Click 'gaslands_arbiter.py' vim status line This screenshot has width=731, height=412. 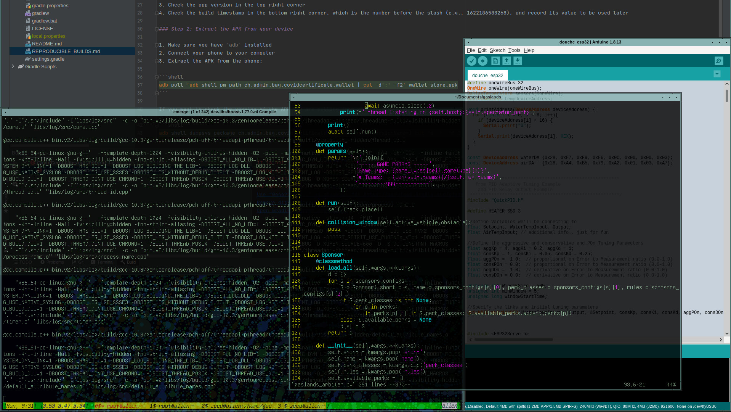(352, 385)
